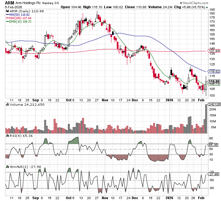Click the 185 price axis label
This screenshot has height=201, width=221.
pos(212,10)
